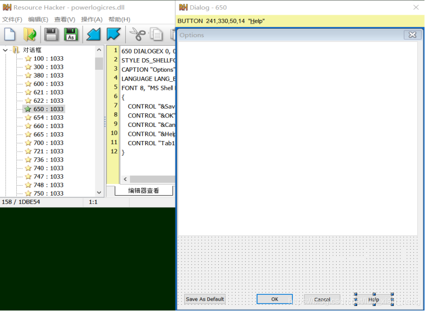Select highlighted item 650 : 1033

pos(48,109)
